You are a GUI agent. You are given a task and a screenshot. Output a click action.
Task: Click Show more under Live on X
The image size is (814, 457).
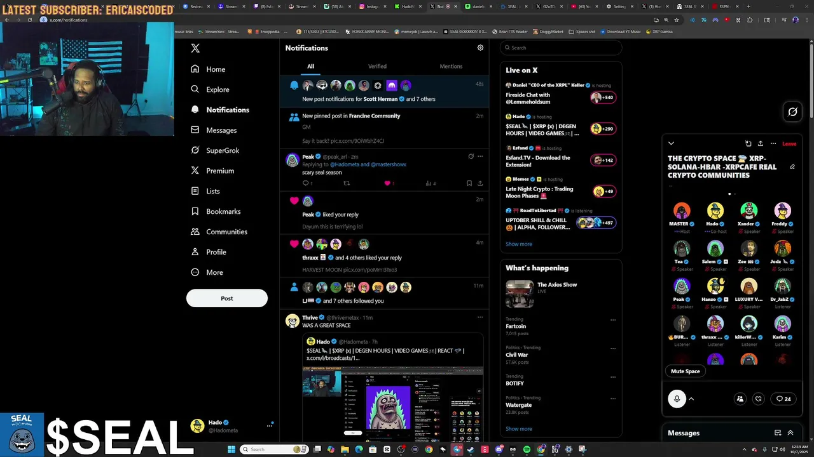(x=519, y=244)
